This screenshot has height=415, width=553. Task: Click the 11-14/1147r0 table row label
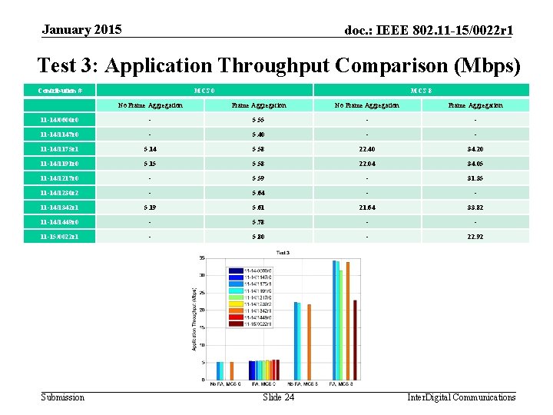pyautogui.click(x=60, y=134)
